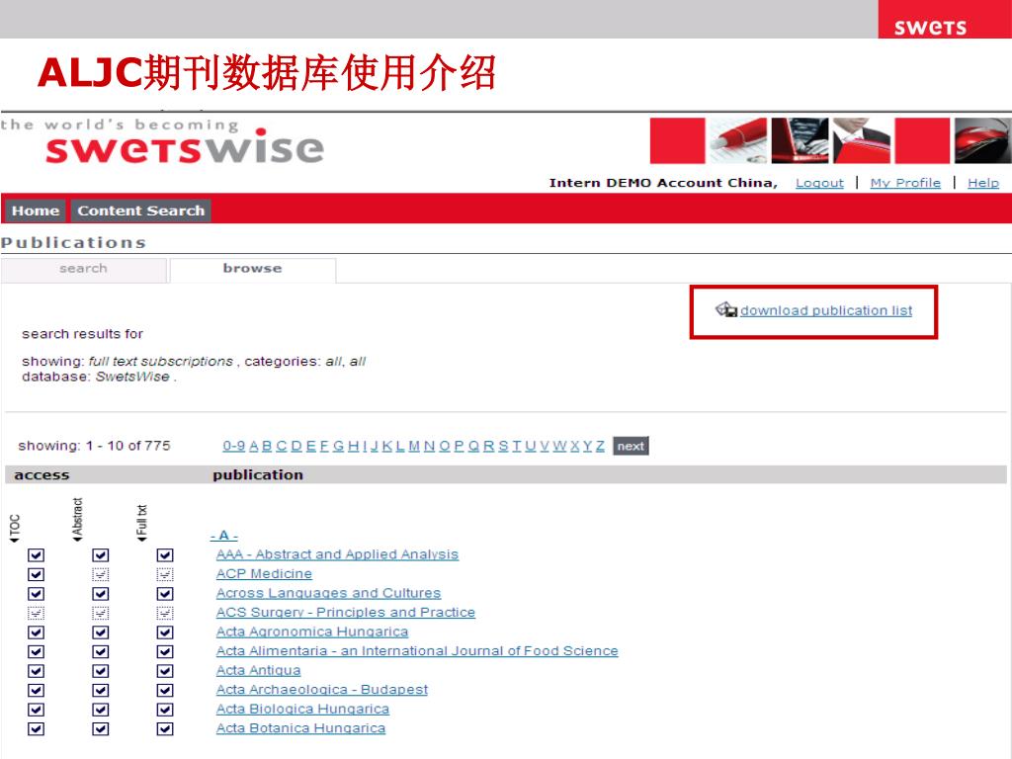Image resolution: width=1012 pixels, height=759 pixels.
Task: Click the Logout link
Action: click(x=819, y=183)
